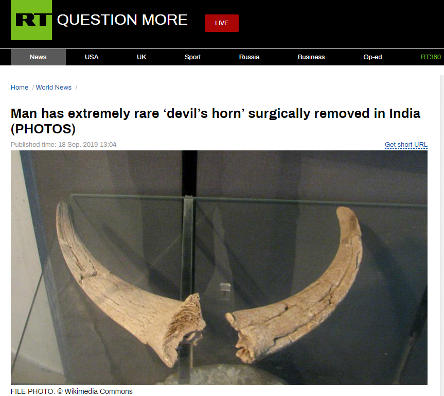The image size is (444, 396).
Task: Click the green RT logo
Action: (31, 20)
